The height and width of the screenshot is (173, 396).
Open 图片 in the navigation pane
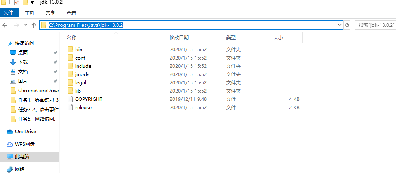click(x=23, y=81)
